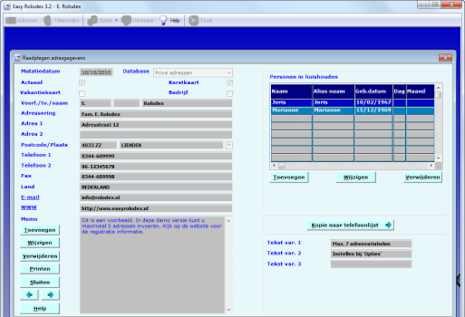Click the Telefoon 1 field
465x317 pixels.
click(156, 156)
